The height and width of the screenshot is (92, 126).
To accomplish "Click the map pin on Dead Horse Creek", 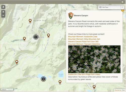I will [24, 39].
